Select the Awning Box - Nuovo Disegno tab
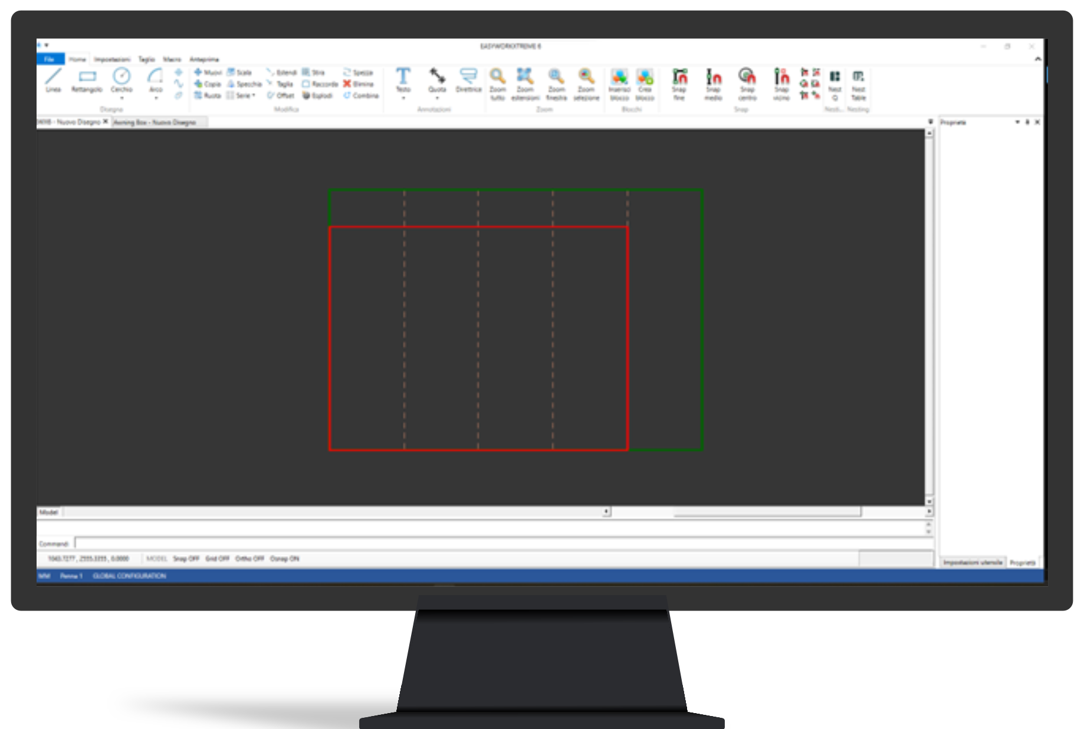Image resolution: width=1084 pixels, height=729 pixels. click(x=157, y=122)
